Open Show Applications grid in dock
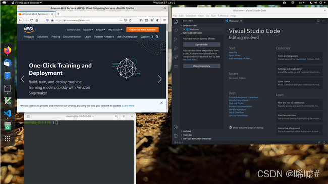 pos(8,139)
